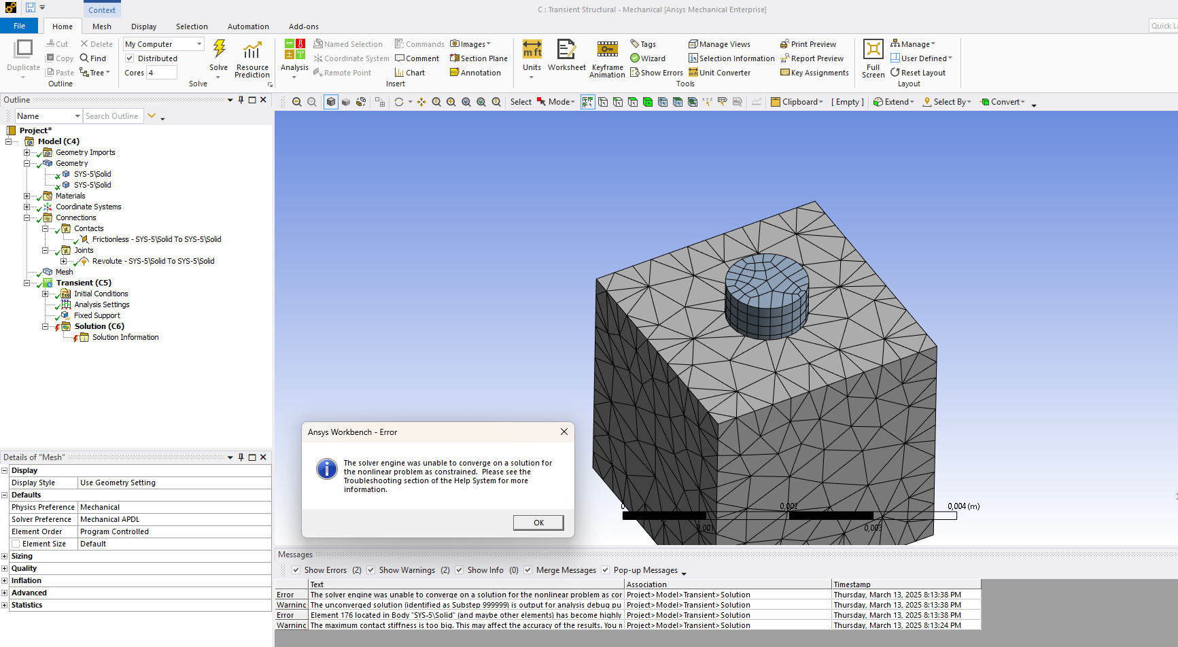Select Solution Information in the tree
This screenshot has width=1178, height=647.
(x=125, y=337)
